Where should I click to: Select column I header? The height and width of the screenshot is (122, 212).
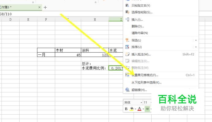[x=116, y=20]
